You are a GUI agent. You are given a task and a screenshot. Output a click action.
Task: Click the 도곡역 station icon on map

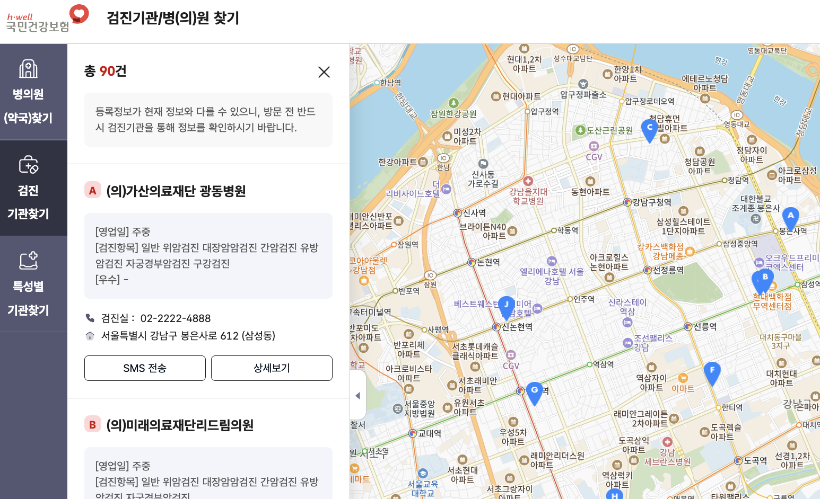[x=738, y=460]
